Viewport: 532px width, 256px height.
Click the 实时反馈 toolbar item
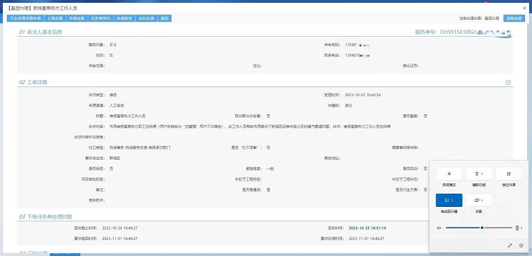(x=147, y=19)
